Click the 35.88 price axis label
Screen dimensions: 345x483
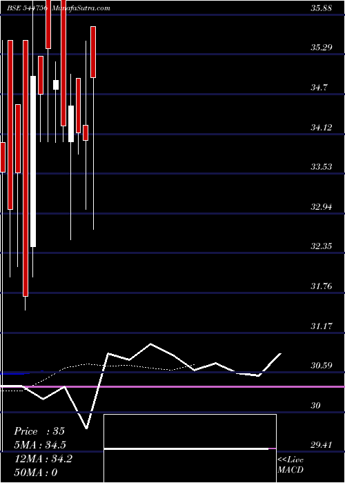(x=321, y=8)
